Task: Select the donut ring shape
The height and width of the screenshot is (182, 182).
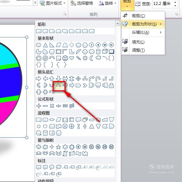Action: click(x=39, y=58)
